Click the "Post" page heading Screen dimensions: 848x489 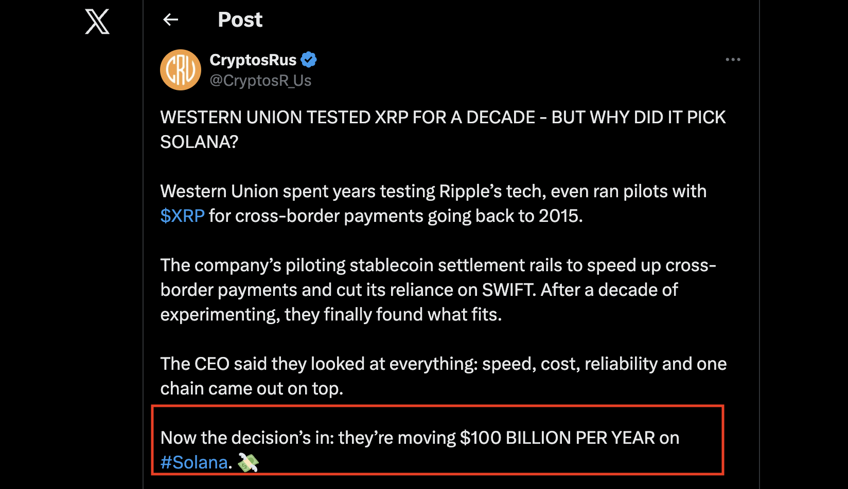point(240,20)
